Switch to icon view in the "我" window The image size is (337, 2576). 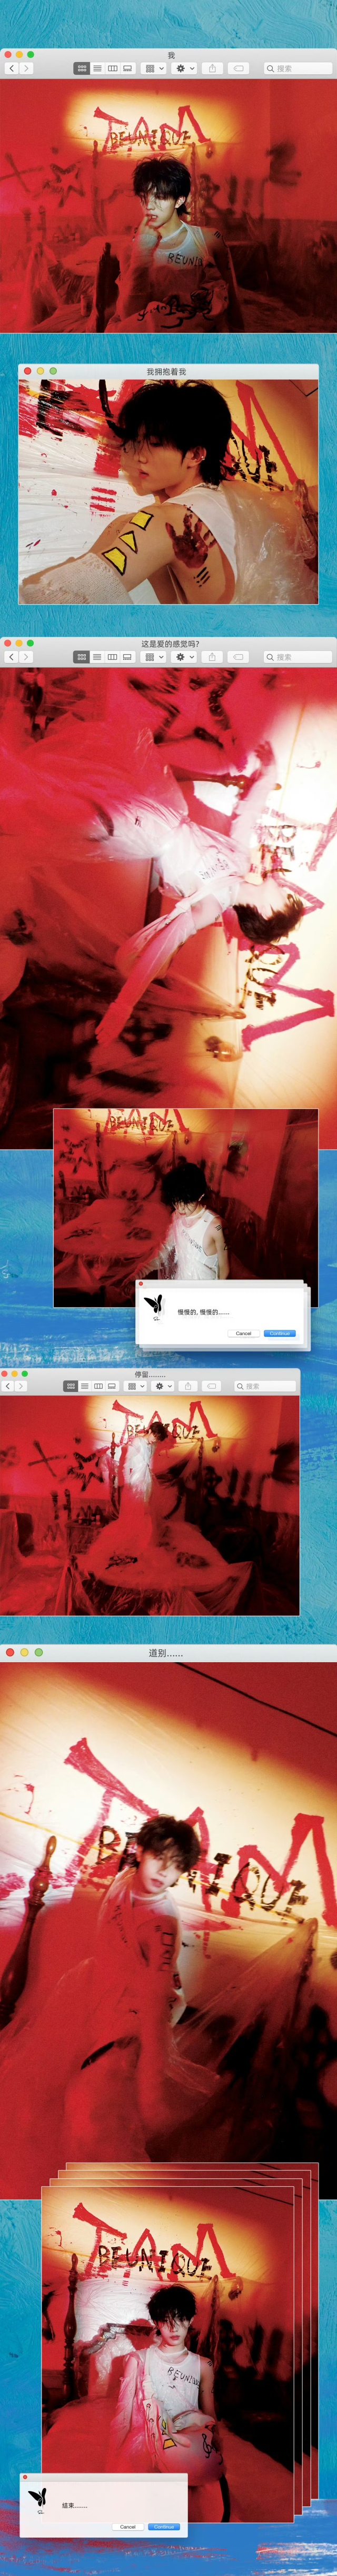tap(82, 69)
